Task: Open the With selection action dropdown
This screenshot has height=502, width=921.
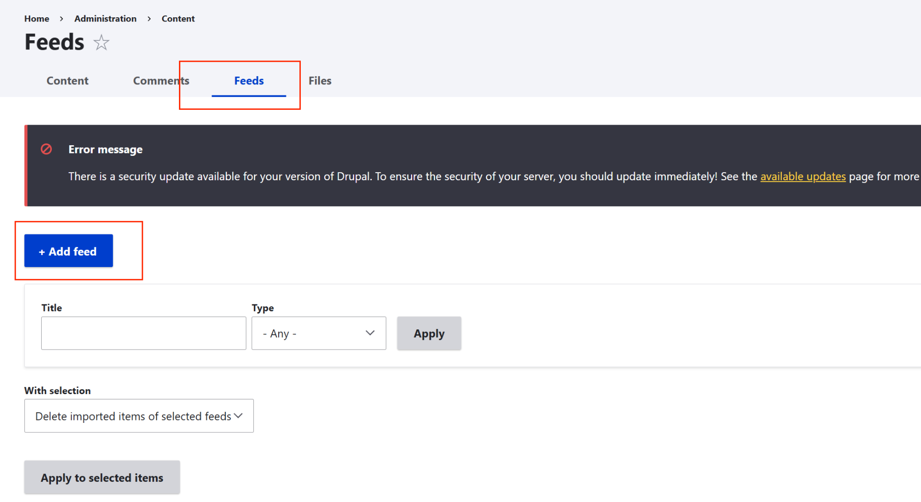Action: coord(139,416)
